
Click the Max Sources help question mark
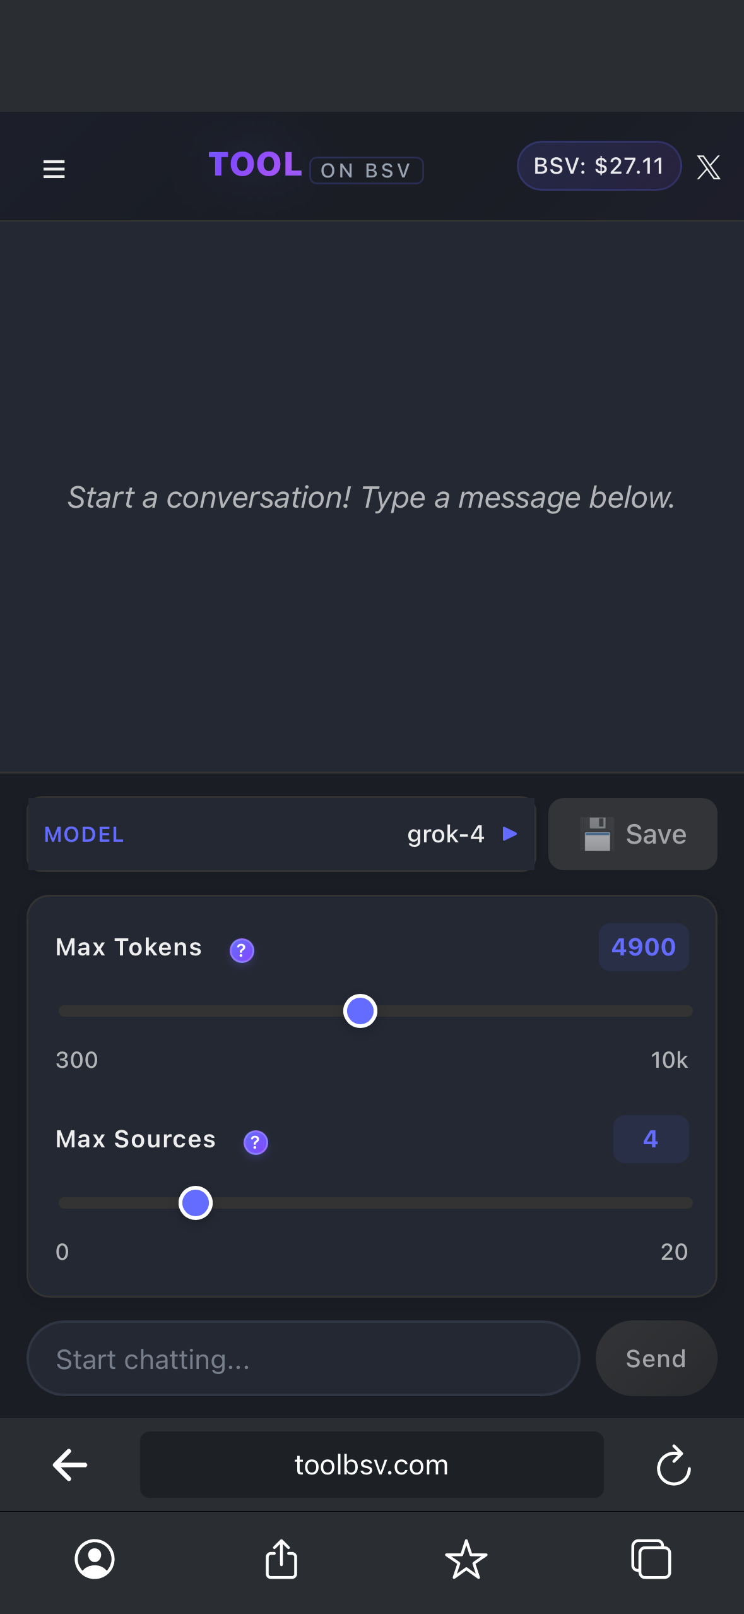tap(256, 1142)
